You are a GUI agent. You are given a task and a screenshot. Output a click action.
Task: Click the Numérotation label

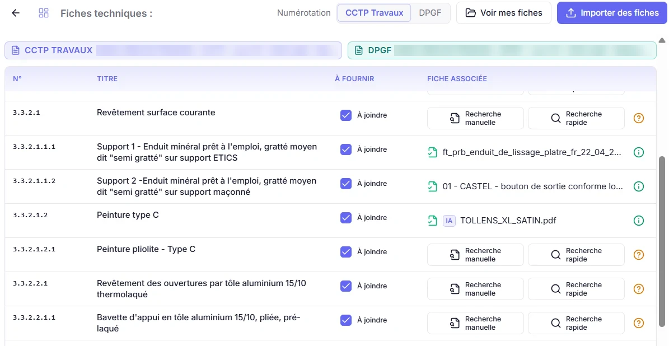click(304, 13)
